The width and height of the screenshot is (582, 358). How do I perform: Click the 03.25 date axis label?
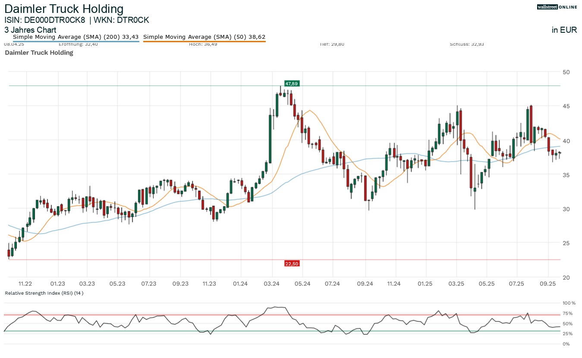[456, 283]
